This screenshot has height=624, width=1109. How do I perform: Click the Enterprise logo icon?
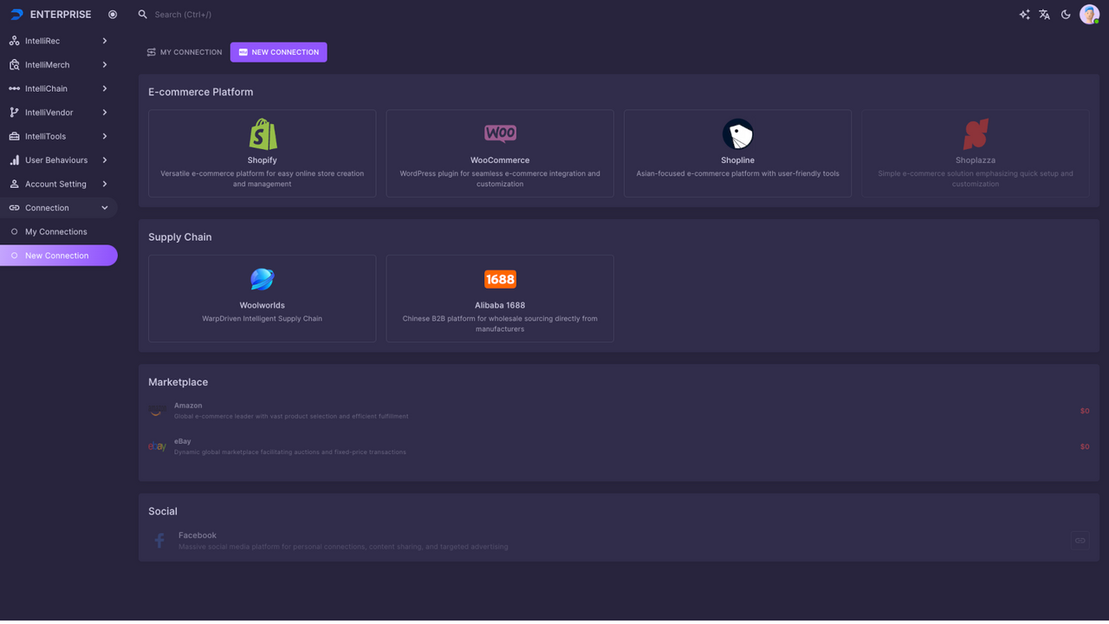click(x=16, y=15)
